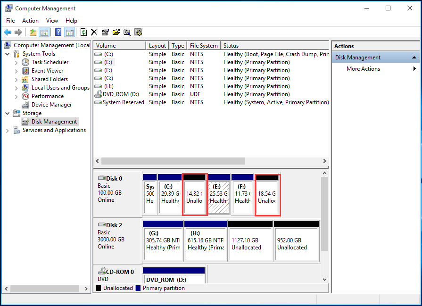Click the Disk 0 drive icon
The height and width of the screenshot is (306, 422).
coord(101,178)
